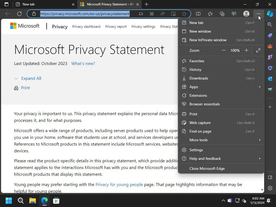Image resolution: width=276 pixels, height=207 pixels.
Task: Toggle sidebar visibility icon at bottom
Action: click(x=270, y=177)
